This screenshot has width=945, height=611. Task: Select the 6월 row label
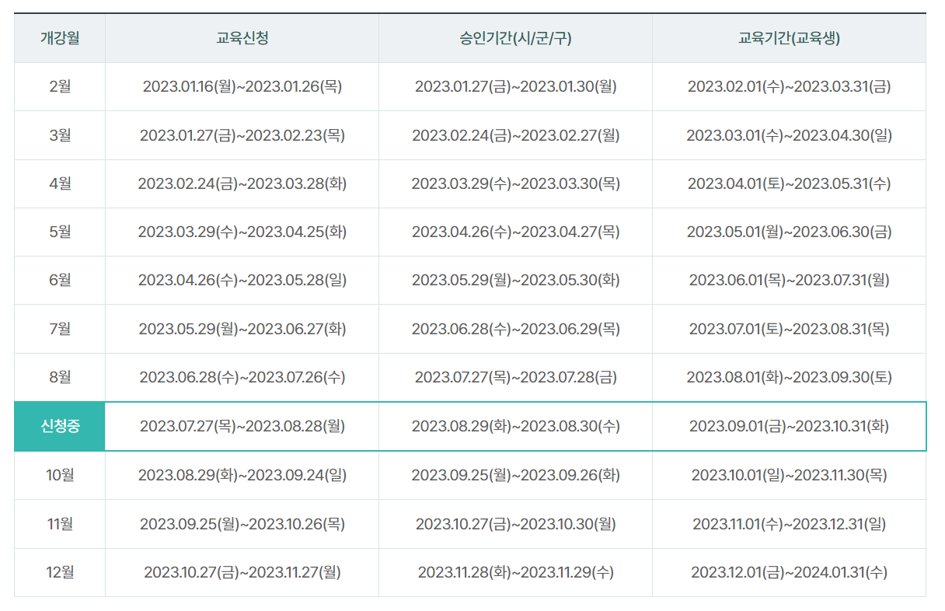tap(60, 280)
